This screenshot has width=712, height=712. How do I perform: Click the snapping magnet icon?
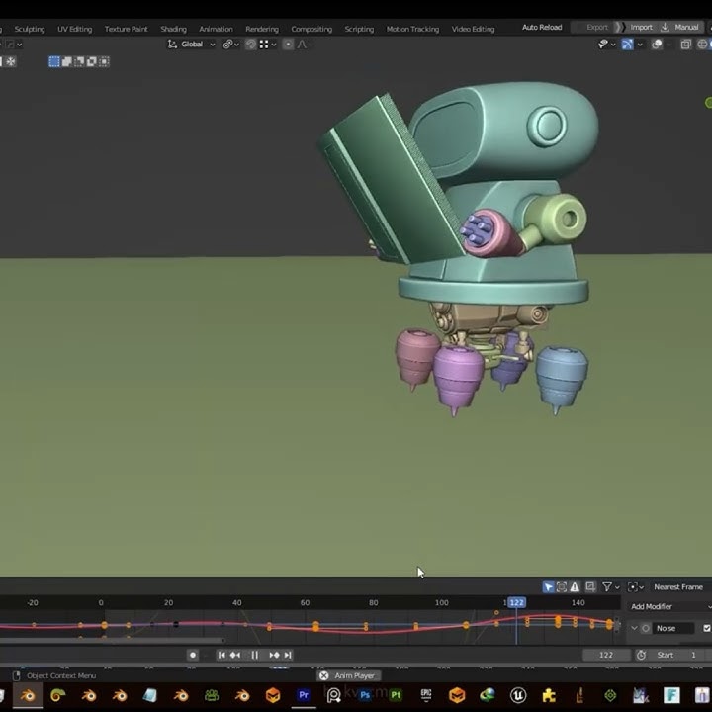tap(250, 44)
